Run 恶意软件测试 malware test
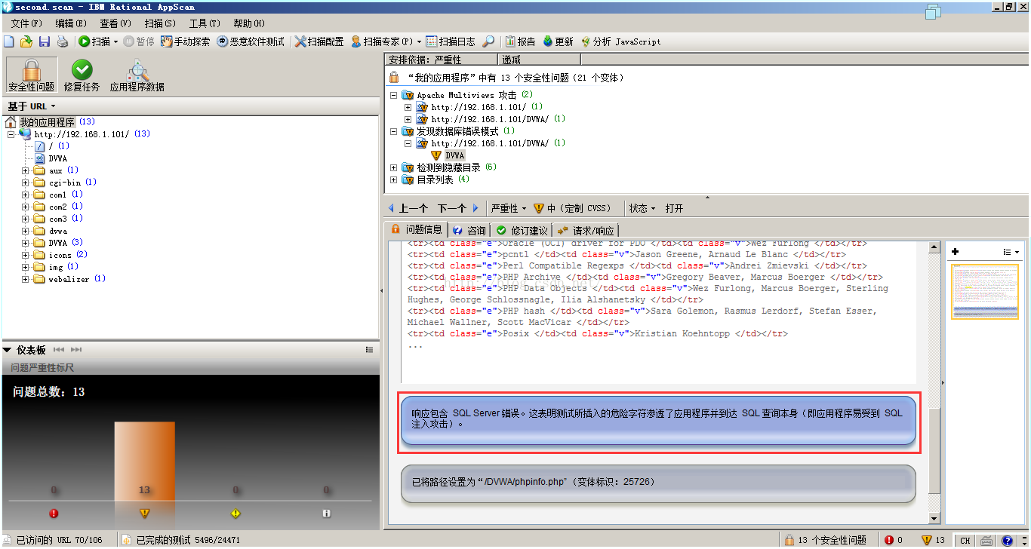This screenshot has width=1031, height=549. pos(251,41)
